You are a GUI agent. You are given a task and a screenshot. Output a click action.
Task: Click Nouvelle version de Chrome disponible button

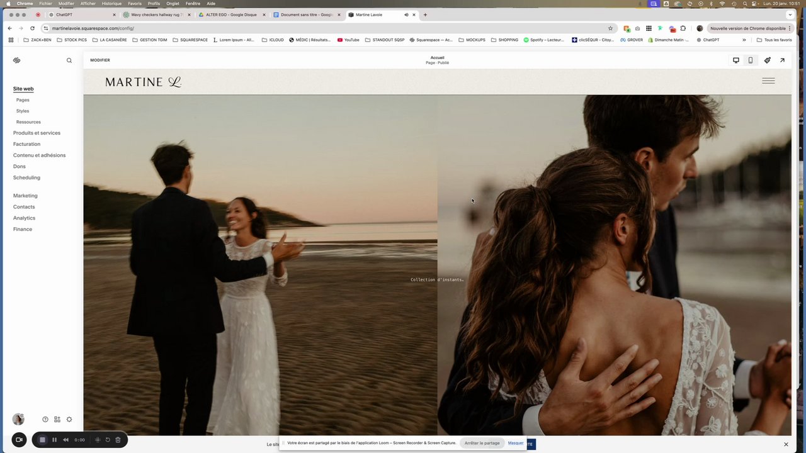click(x=751, y=28)
